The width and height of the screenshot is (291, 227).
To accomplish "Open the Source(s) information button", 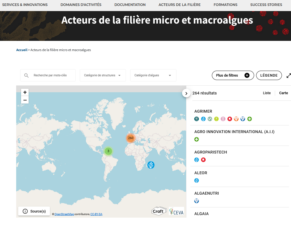I will coord(34,211).
